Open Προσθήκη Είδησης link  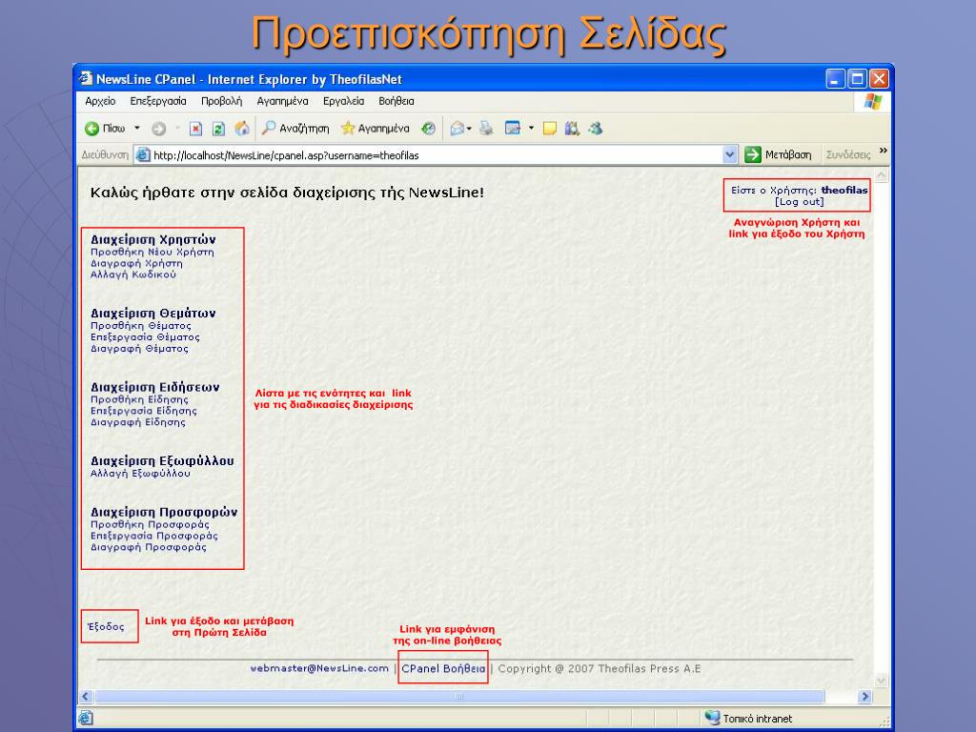point(139,399)
